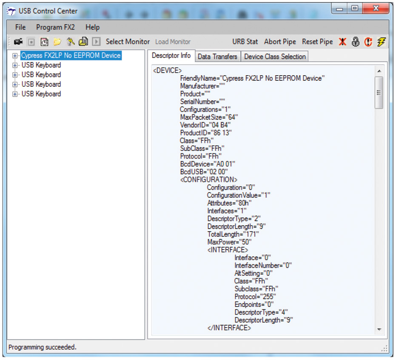
Task: Click the URB Stat button
Action: [x=245, y=42]
